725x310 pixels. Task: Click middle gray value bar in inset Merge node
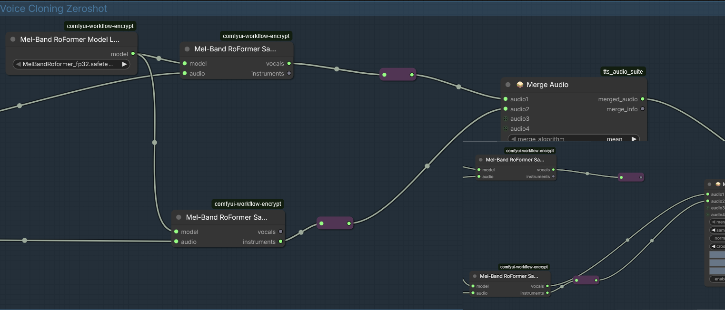717,262
